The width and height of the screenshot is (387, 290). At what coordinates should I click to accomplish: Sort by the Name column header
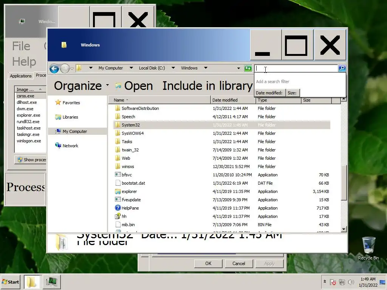(159, 100)
